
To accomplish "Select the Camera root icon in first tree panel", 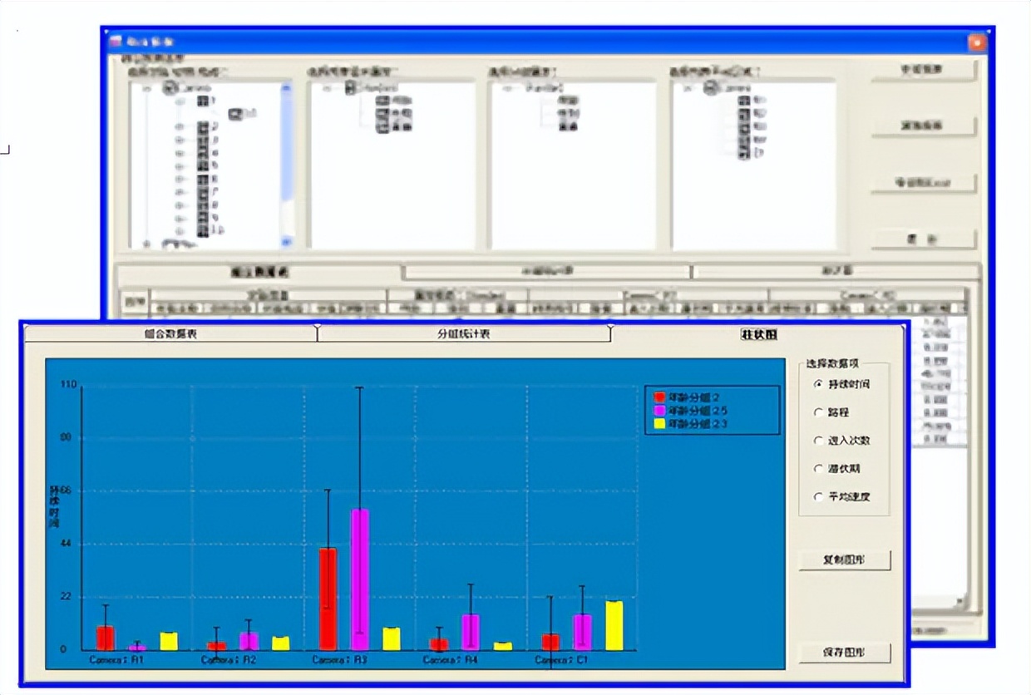I will 170,88.
